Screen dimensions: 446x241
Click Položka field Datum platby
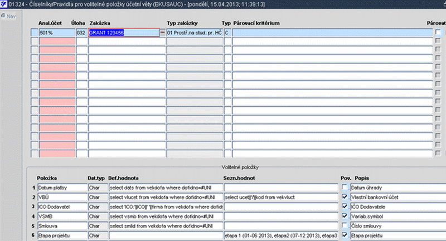coord(62,188)
